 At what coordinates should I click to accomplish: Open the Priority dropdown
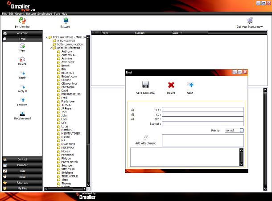coord(242,131)
